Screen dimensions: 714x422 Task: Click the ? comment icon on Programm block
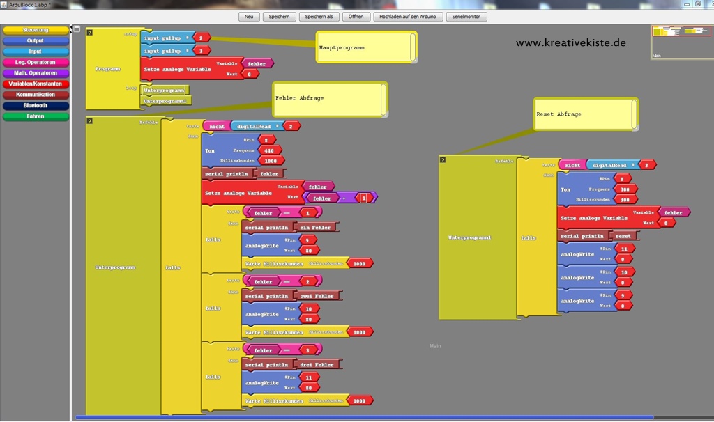[x=90, y=33]
